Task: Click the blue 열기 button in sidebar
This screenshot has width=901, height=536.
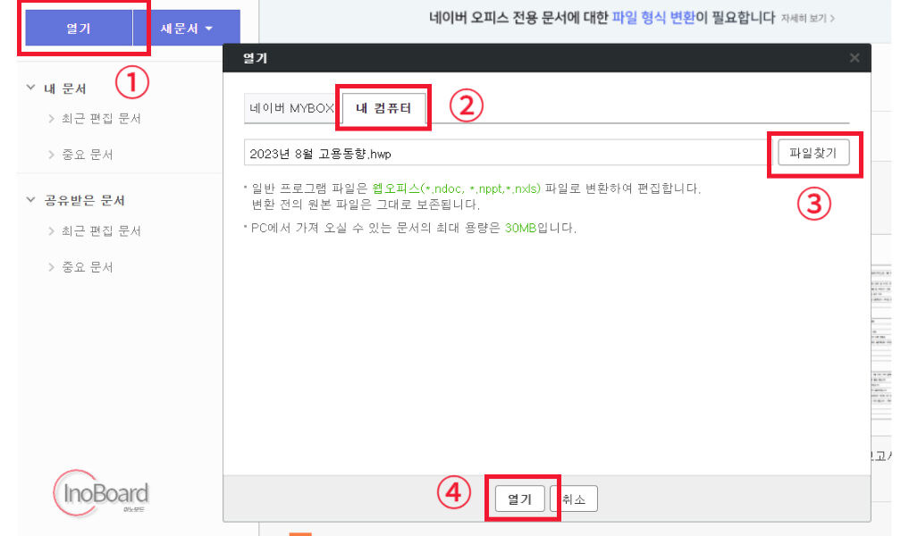Action: [x=79, y=29]
